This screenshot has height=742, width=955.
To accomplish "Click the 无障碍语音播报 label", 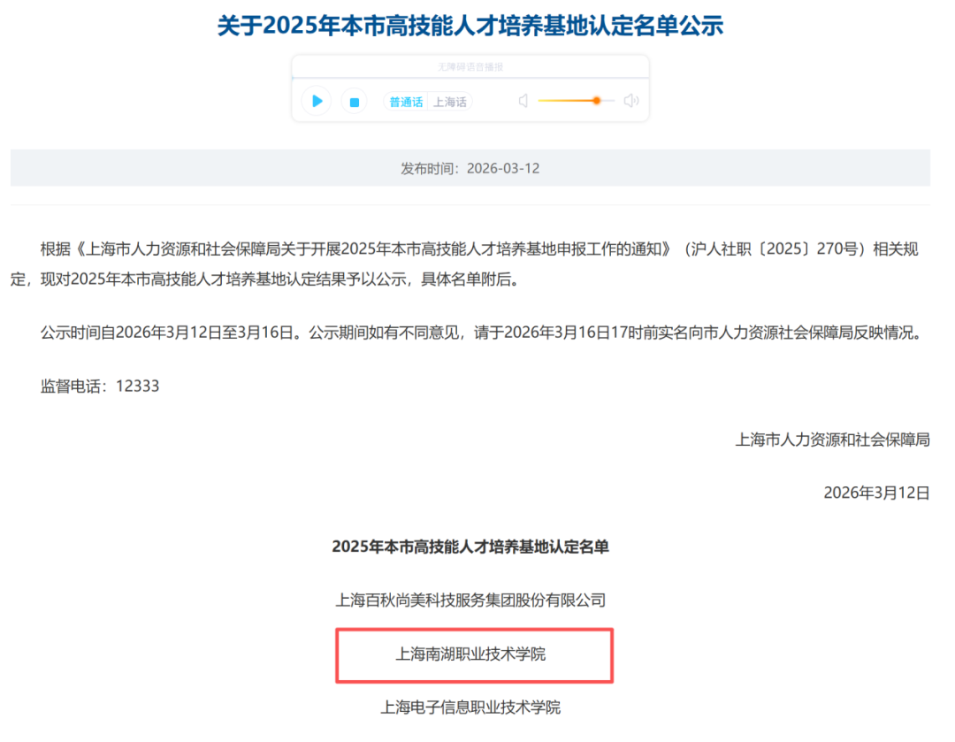I will point(470,67).
